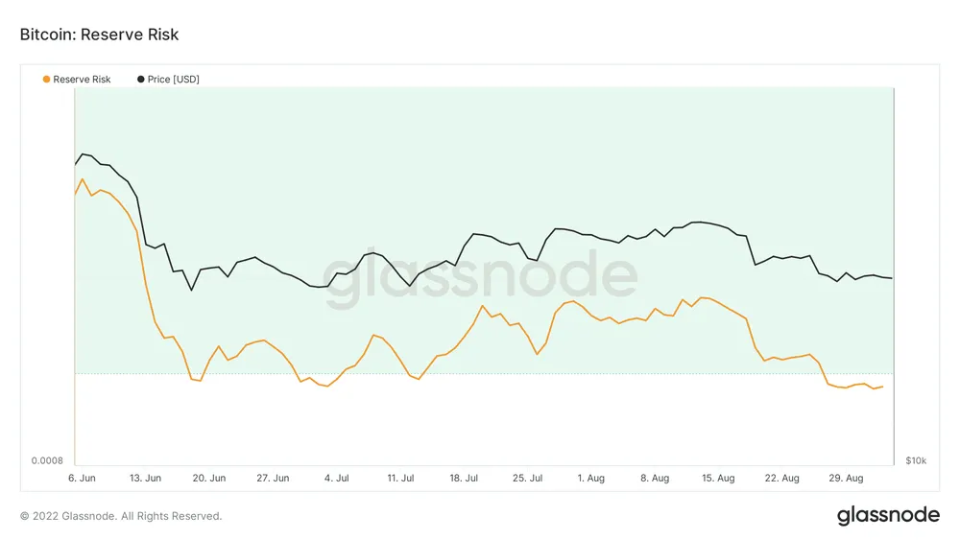Select the 15. Aug date label
960x540 pixels.
point(719,478)
